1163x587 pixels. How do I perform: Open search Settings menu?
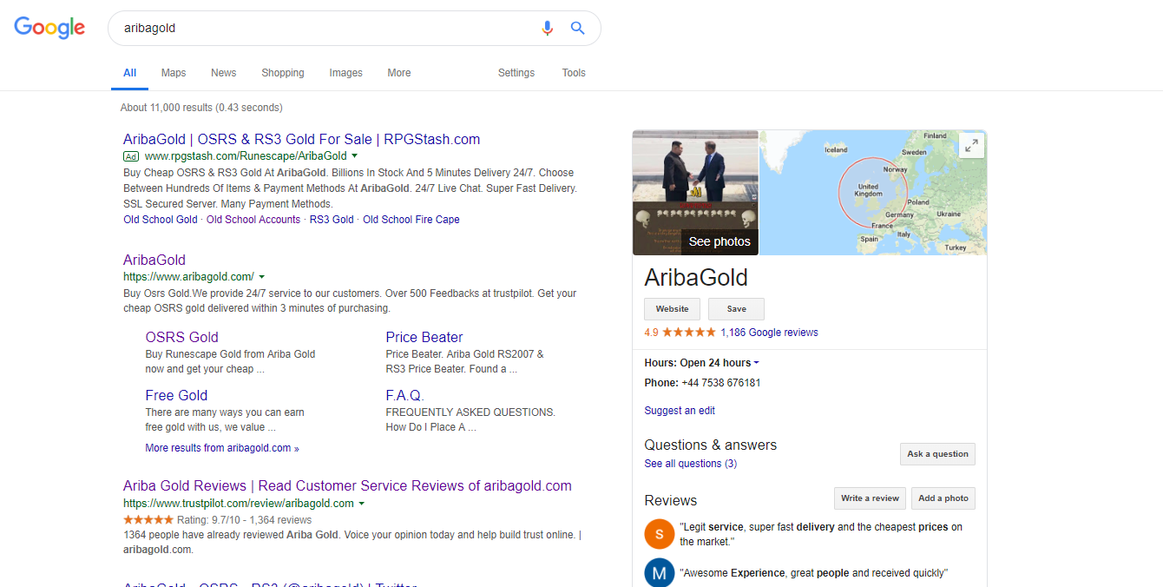click(x=516, y=73)
